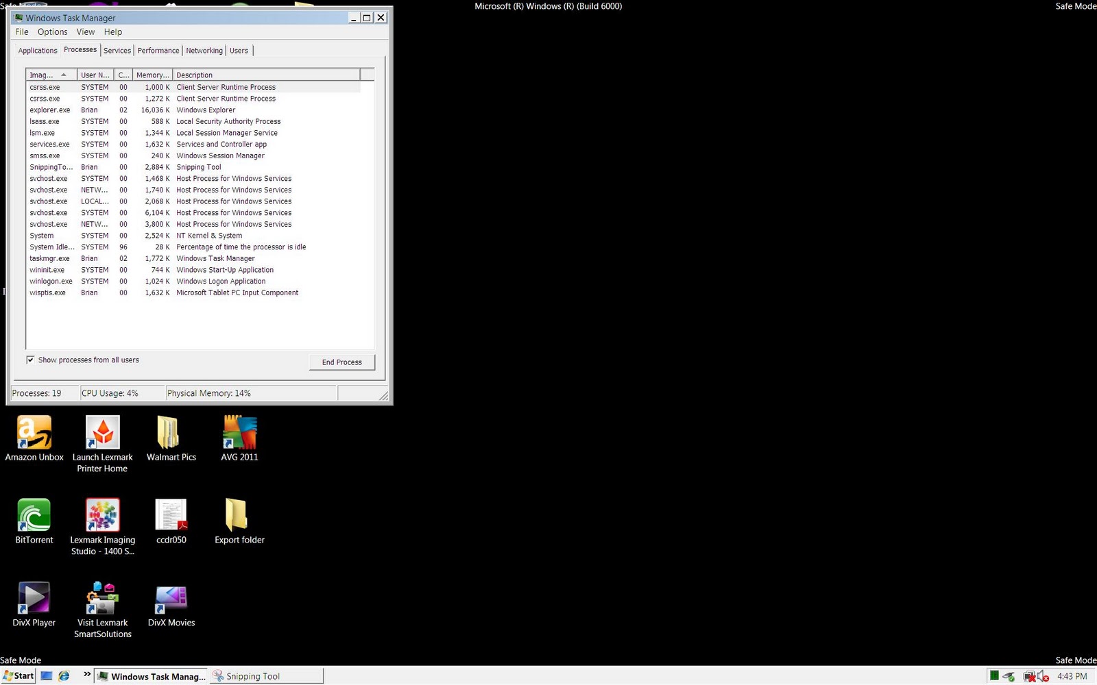Screen dimensions: 1097x685
Task: Select the ccdr050 PDF file icon
Action: [171, 515]
